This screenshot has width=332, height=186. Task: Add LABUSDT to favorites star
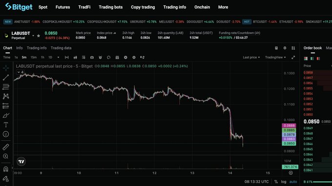coord(38,36)
